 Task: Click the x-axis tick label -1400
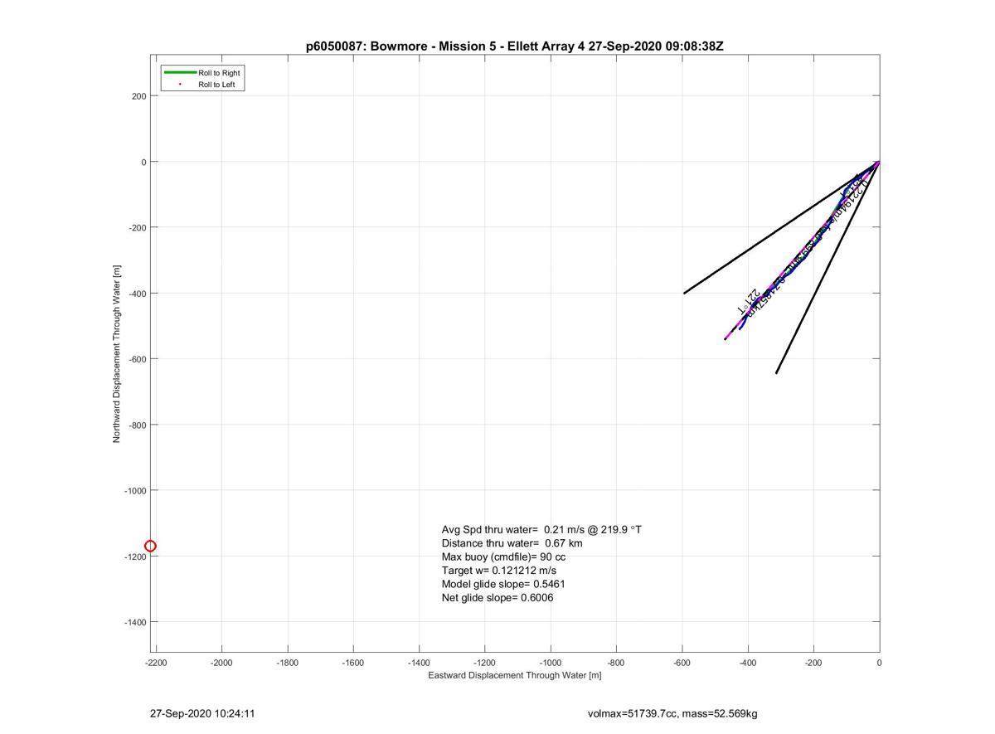(419, 663)
